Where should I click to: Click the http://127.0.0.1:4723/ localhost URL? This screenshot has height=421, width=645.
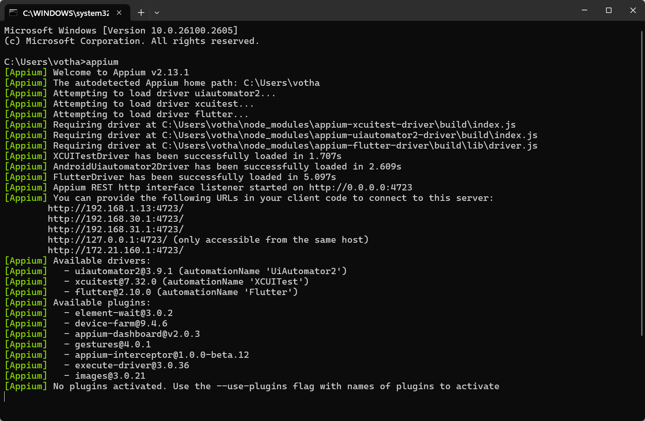[x=108, y=240]
